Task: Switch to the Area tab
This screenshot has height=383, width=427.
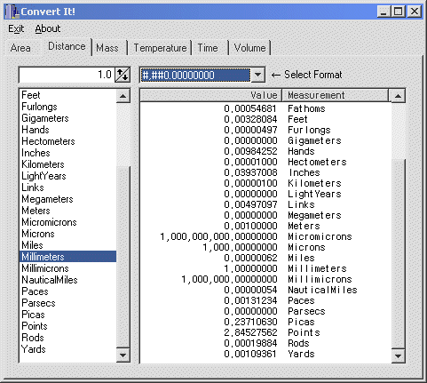Action: click(20, 48)
